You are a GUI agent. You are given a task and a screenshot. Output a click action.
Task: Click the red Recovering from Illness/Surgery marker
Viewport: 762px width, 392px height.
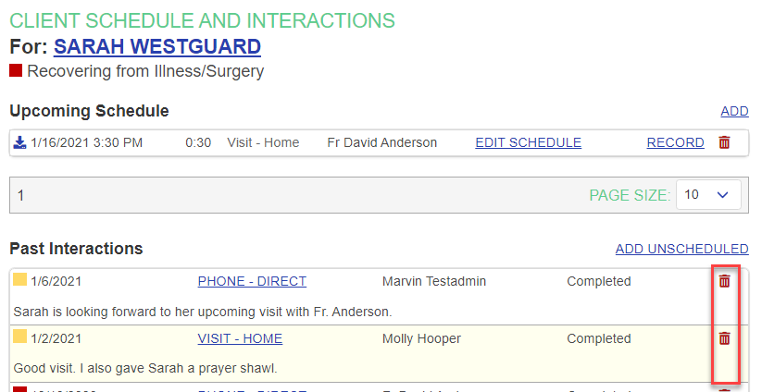[16, 70]
